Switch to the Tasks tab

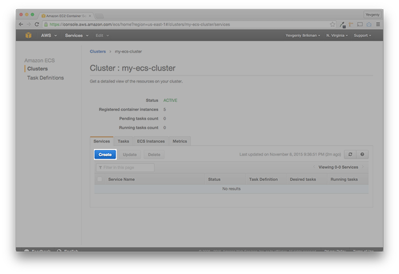pyautogui.click(x=123, y=141)
